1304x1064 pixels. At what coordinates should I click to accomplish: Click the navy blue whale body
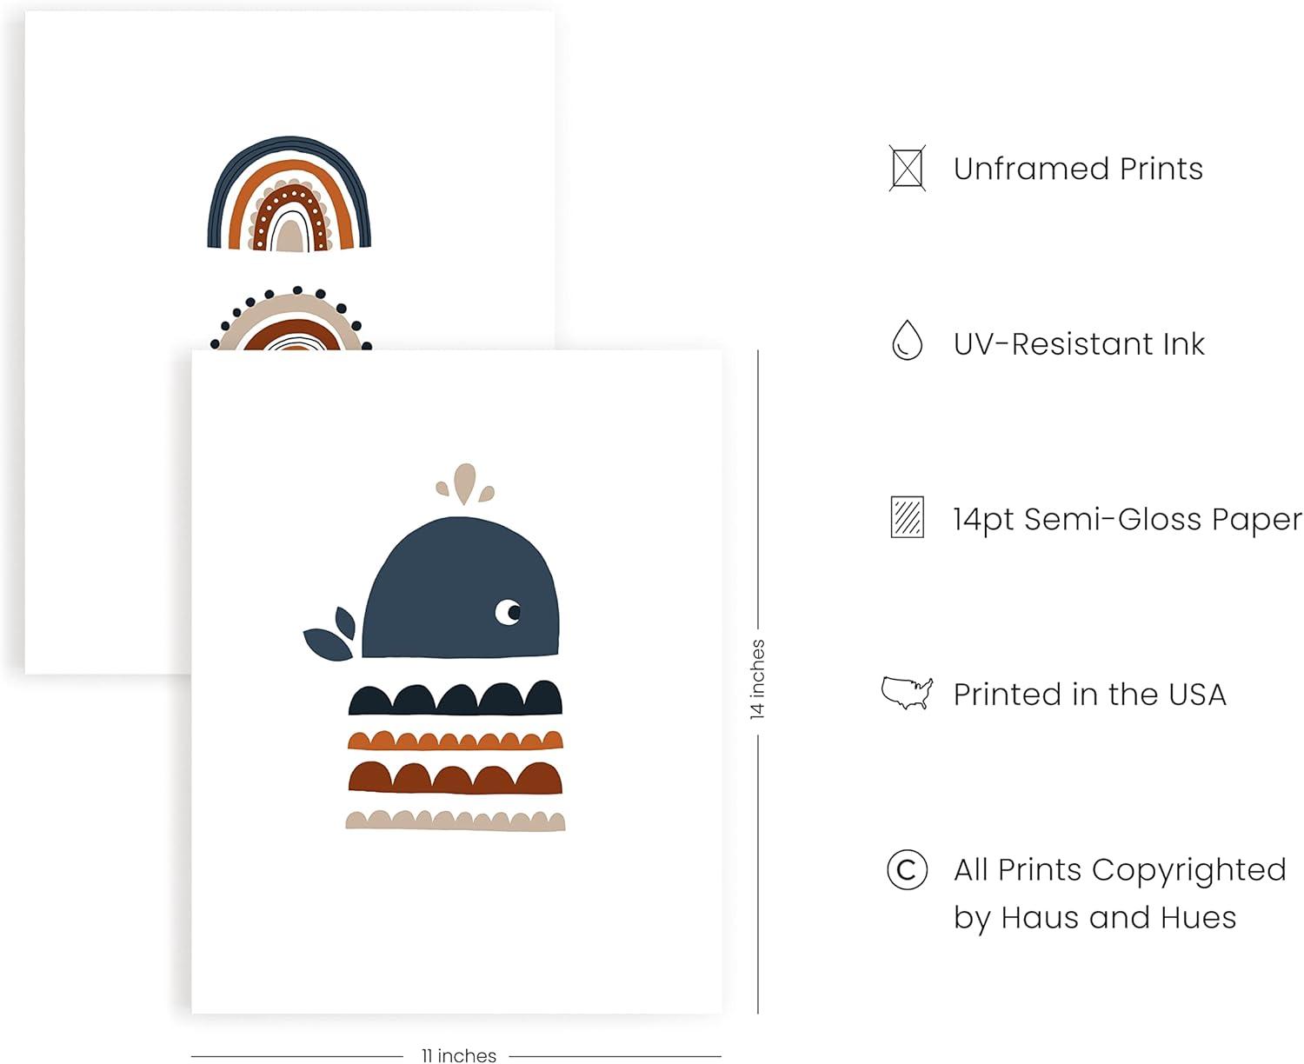point(461,588)
